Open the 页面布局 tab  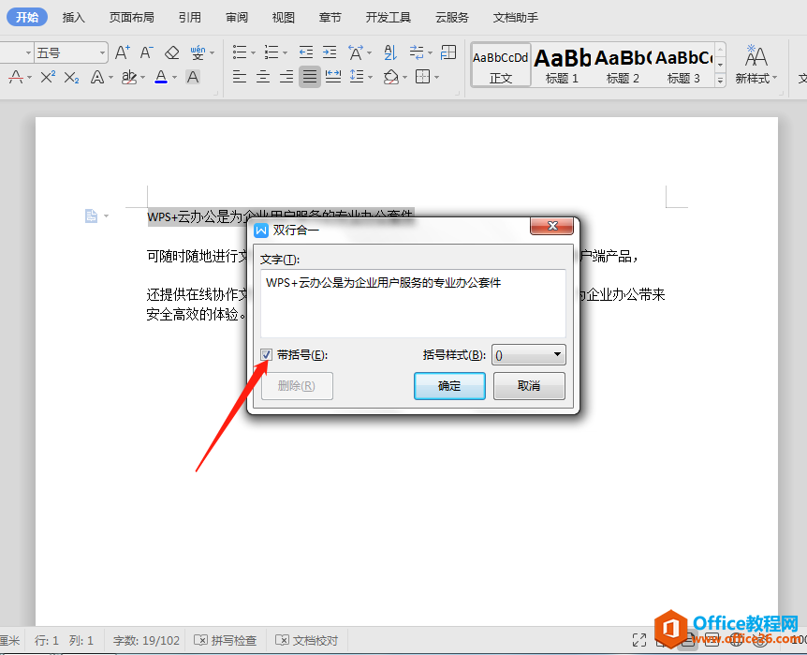point(132,18)
